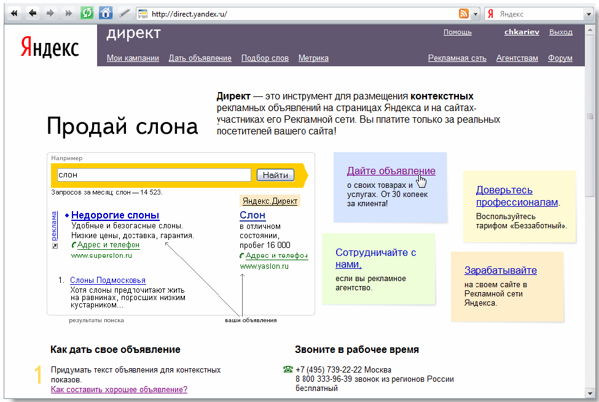
Task: Click the RSS feed icon
Action: click(463, 14)
